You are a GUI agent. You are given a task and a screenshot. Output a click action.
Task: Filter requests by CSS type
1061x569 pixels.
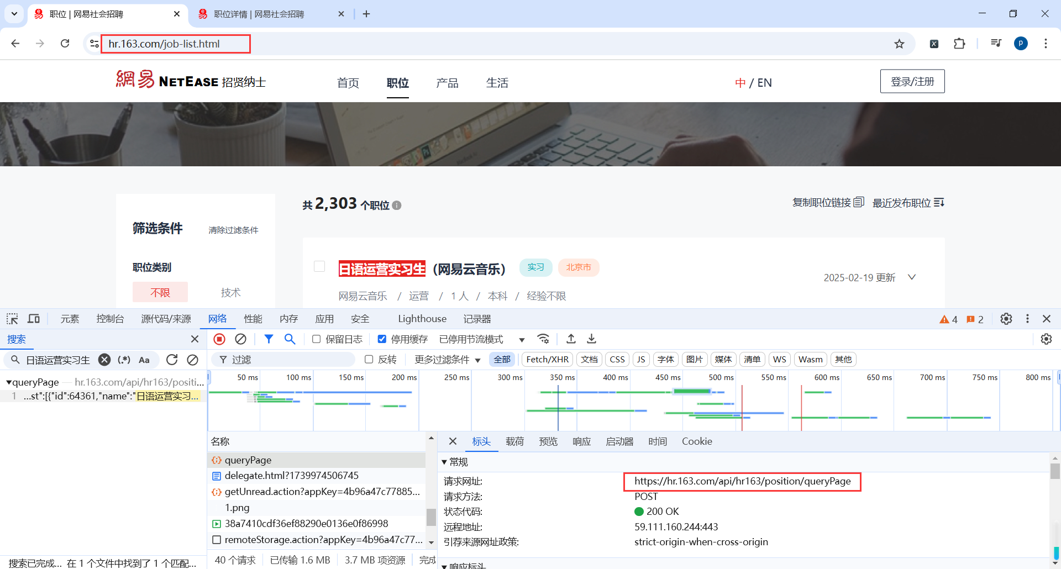tap(617, 360)
